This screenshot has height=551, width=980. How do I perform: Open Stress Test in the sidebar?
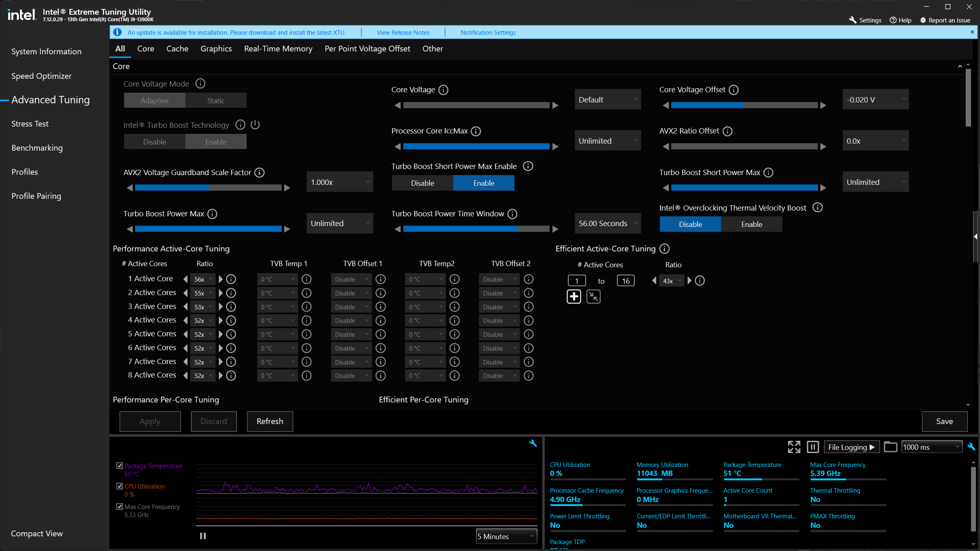pos(30,124)
